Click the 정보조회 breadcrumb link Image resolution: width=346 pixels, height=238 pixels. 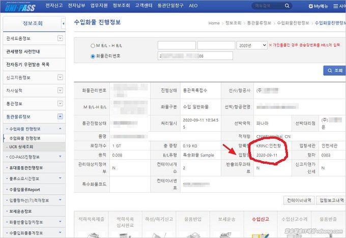[x=233, y=23]
